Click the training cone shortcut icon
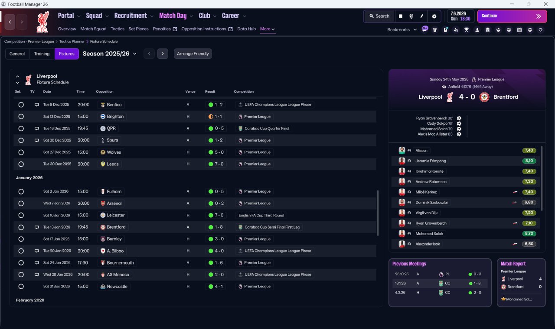Image resolution: width=555 pixels, height=329 pixels. tap(477, 30)
